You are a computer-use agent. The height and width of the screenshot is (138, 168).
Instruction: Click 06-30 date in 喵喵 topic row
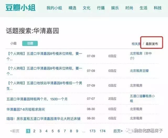point(91,118)
